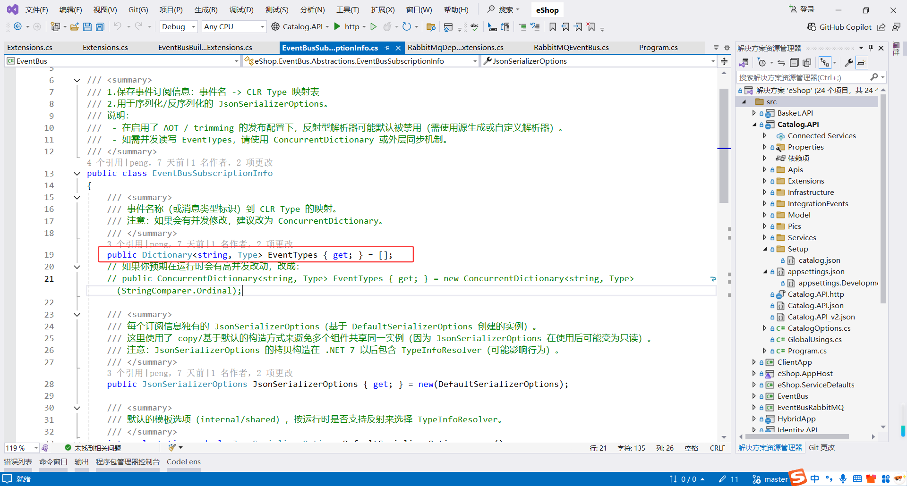This screenshot has width=907, height=486.
Task: Switch to the RabbitMQEventBus.cs tab
Action: click(x=571, y=47)
